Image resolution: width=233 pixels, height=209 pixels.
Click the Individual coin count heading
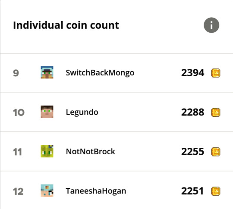coord(66,25)
